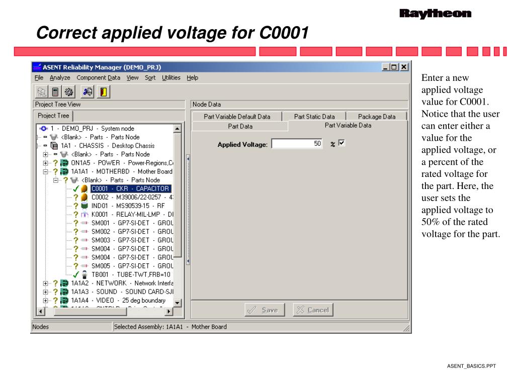Select the C0002 M39006/22-0257 tree row
Image resolution: width=515 pixels, height=386 pixels.
(x=132, y=197)
